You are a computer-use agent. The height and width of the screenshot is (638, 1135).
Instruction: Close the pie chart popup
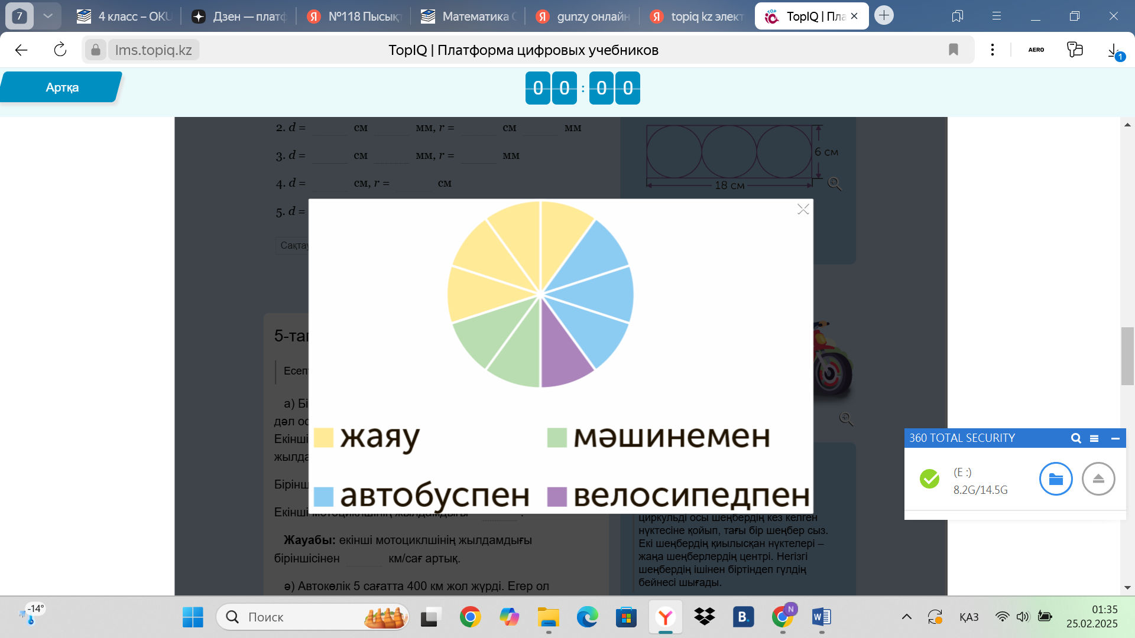pos(803,210)
